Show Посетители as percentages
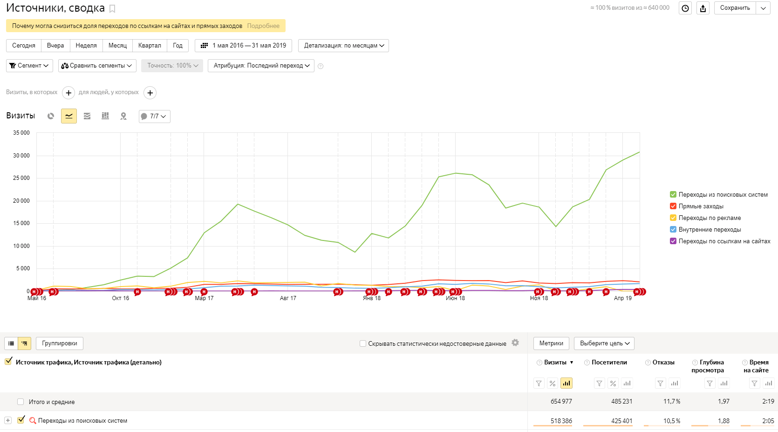Viewport: 778px width, 432px height. tap(613, 384)
